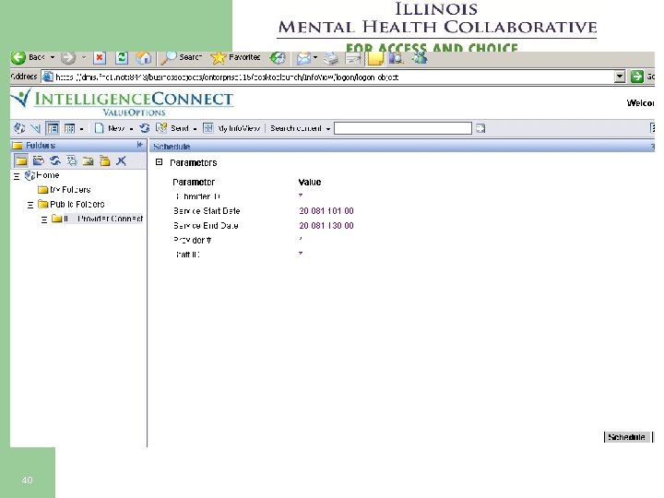Image resolution: width=664 pixels, height=498 pixels.
Task: Click the browser Back arrow
Action: click(x=18, y=57)
